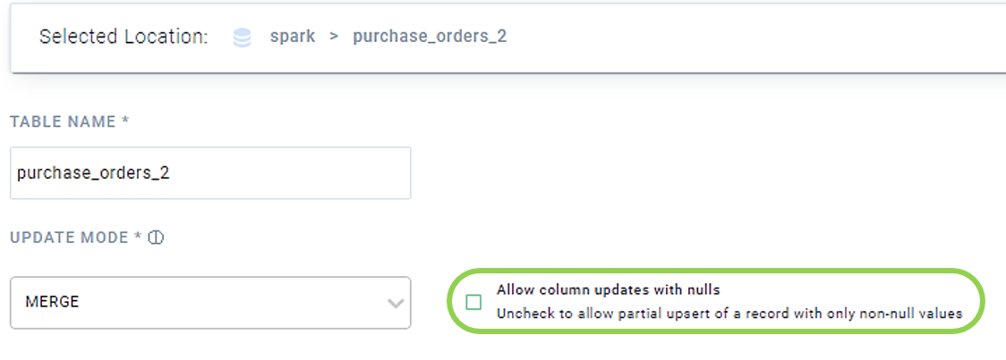
Task: Open the Update Mode MERGE dropdown
Action: [x=210, y=302]
